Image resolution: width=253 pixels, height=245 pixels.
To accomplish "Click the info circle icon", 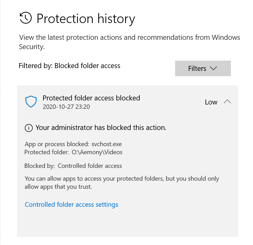I will click(x=29, y=128).
